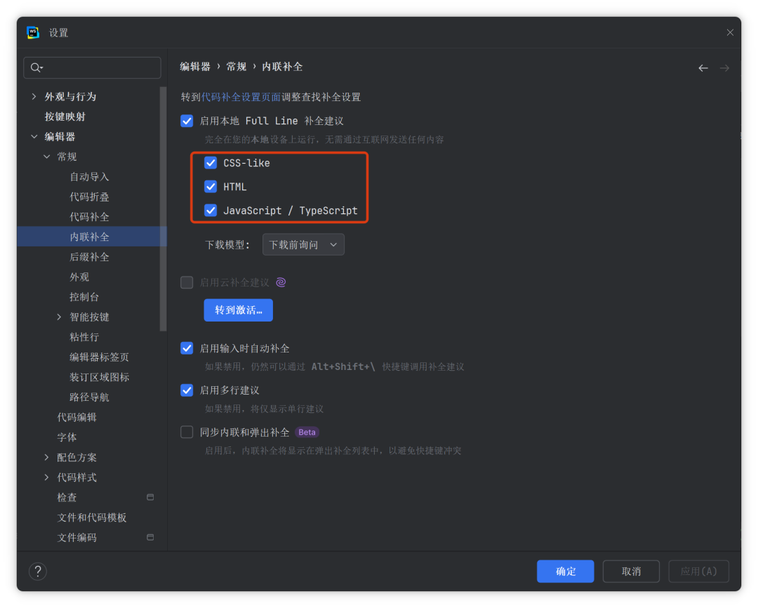Screen dimensions: 758x608
Task: Open the 下载前询问 model download dropdown
Action: tap(303, 244)
